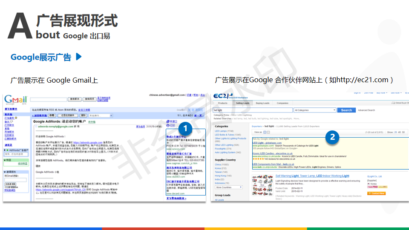Open the All Categories dropdown
The height and width of the screenshot is (230, 409).
click(314, 110)
